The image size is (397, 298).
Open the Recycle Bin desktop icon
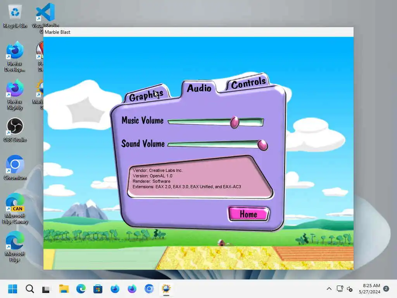15,16
